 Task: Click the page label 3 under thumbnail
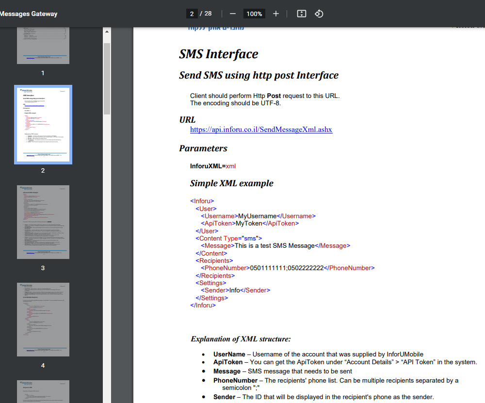point(43,268)
